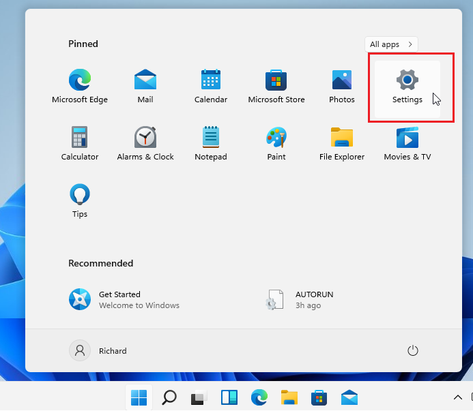Open Search from the taskbar
Image resolution: width=473 pixels, height=411 pixels.
(x=169, y=397)
